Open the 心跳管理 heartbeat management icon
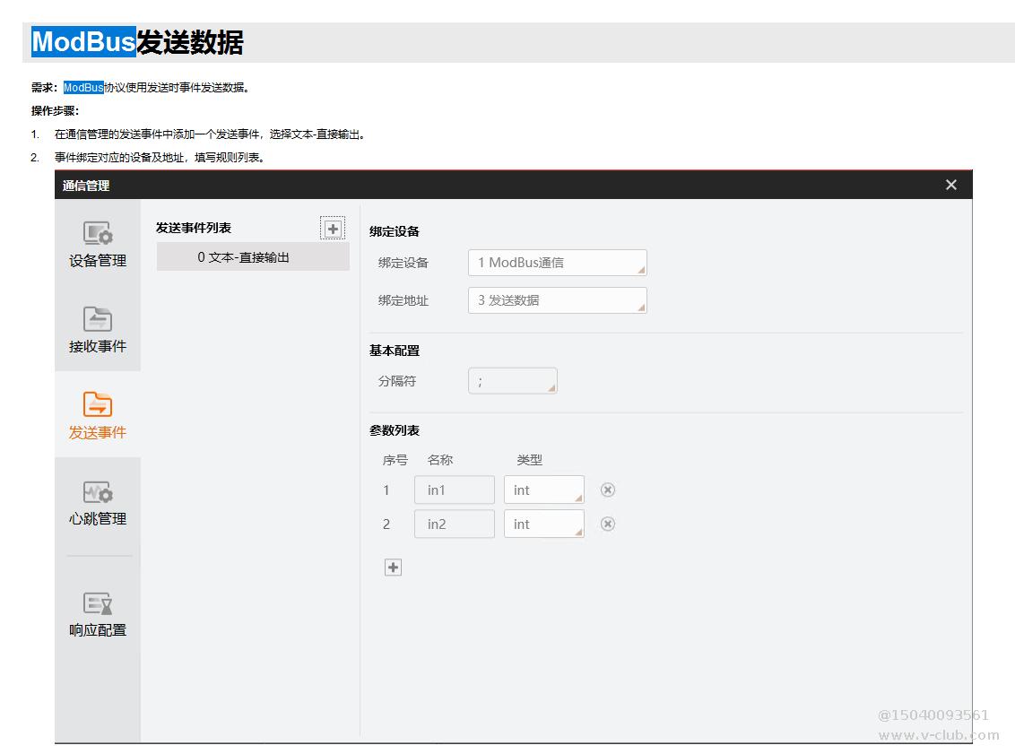 pyautogui.click(x=98, y=492)
